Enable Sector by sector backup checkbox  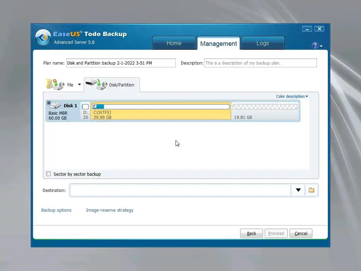click(x=49, y=174)
